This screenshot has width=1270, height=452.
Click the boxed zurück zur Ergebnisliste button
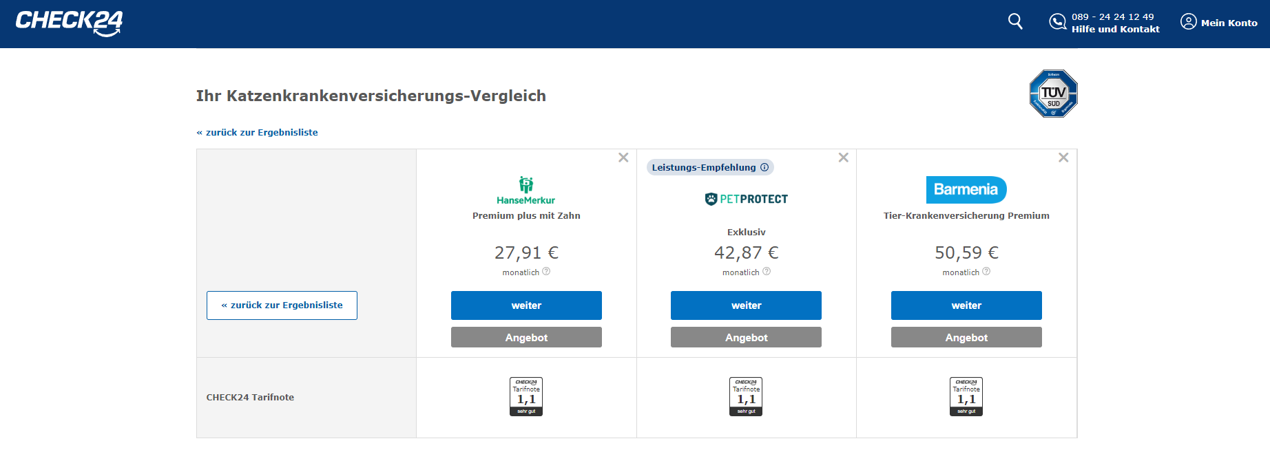[282, 305]
